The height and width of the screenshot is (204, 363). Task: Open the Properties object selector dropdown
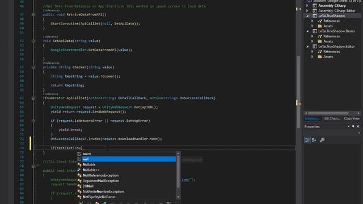point(359,133)
